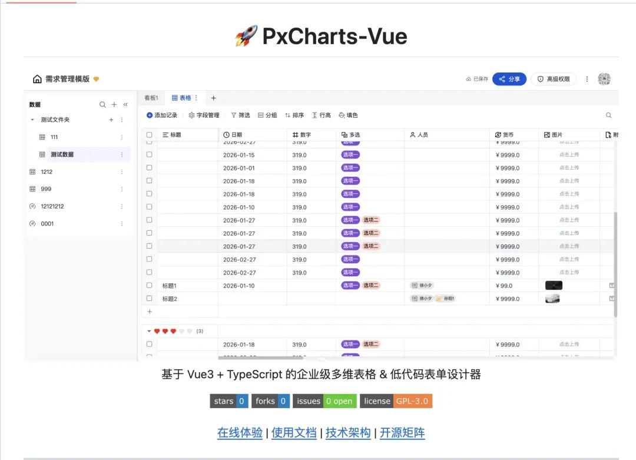
Task: Open more options for 0001
Action: [122, 224]
